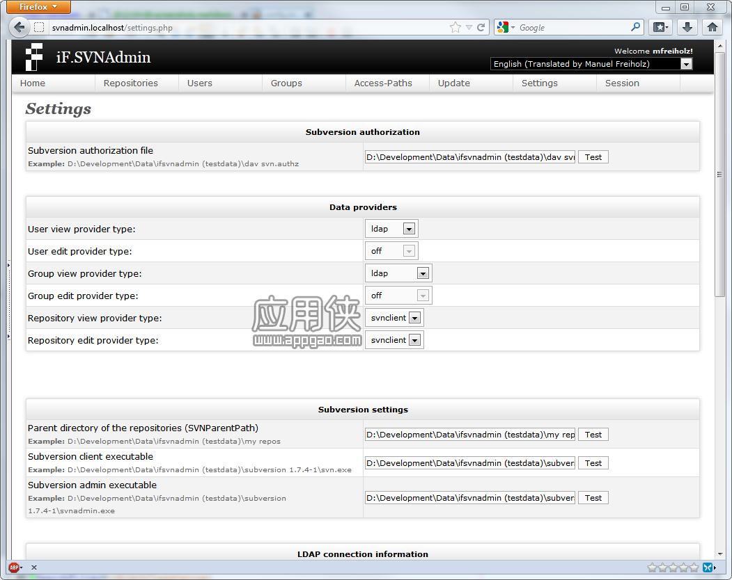Image resolution: width=732 pixels, height=580 pixels.
Task: Go to Firefox home page icon
Action: click(x=712, y=28)
